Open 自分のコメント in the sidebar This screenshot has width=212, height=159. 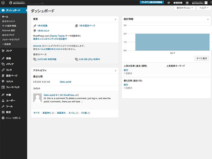pos(9,21)
